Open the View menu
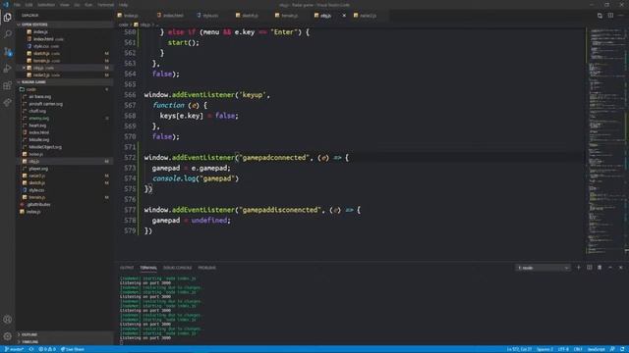Viewport: 629px width, 353px height. [x=64, y=5]
